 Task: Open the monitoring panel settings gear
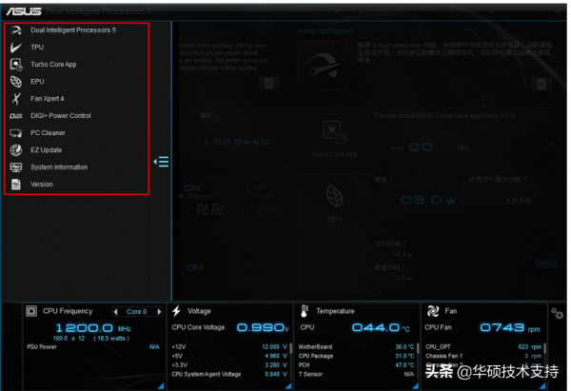[557, 312]
